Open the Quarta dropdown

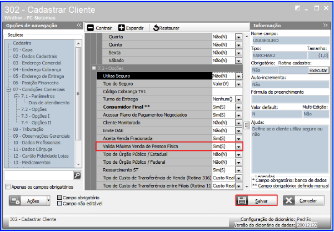(238, 37)
